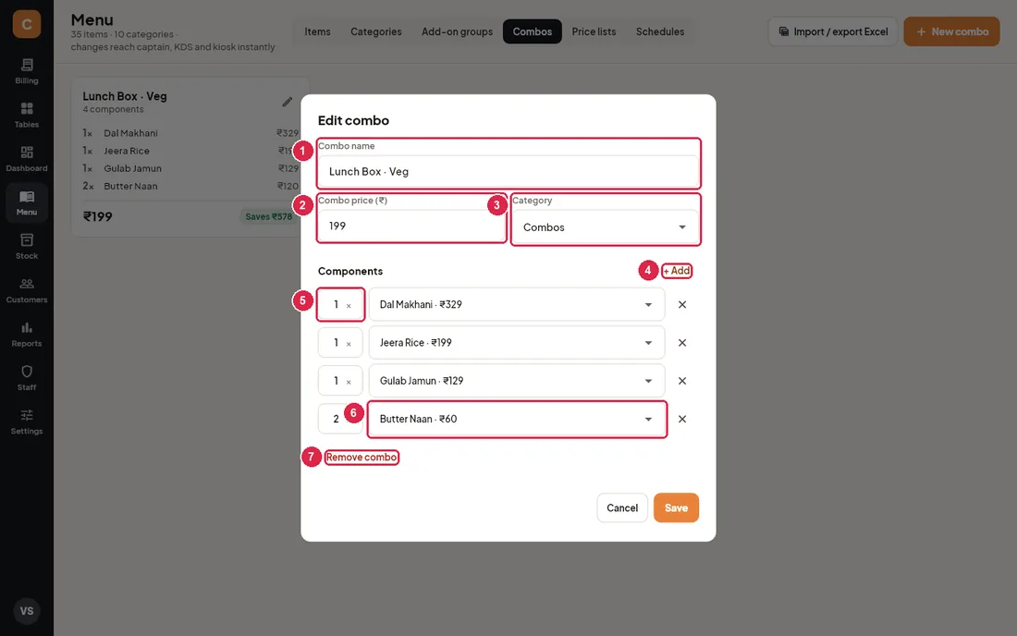Remove the Butter Naan component row

point(682,419)
